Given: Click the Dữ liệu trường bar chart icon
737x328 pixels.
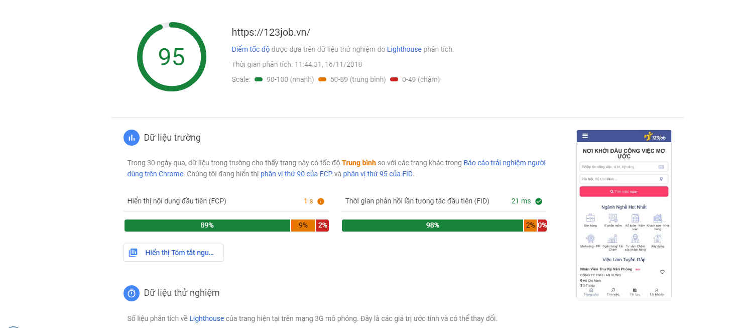Looking at the screenshot, I should (132, 138).
